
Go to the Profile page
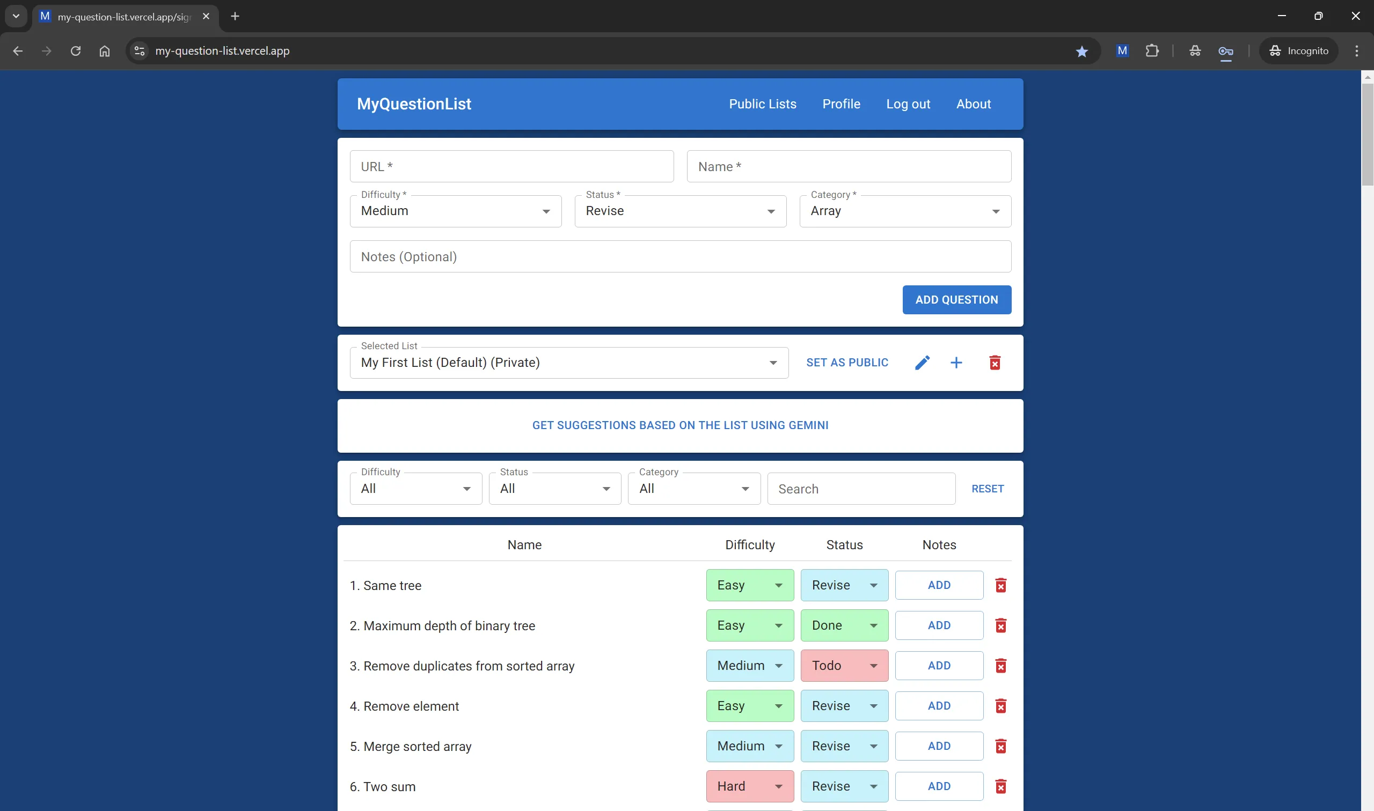tap(841, 104)
